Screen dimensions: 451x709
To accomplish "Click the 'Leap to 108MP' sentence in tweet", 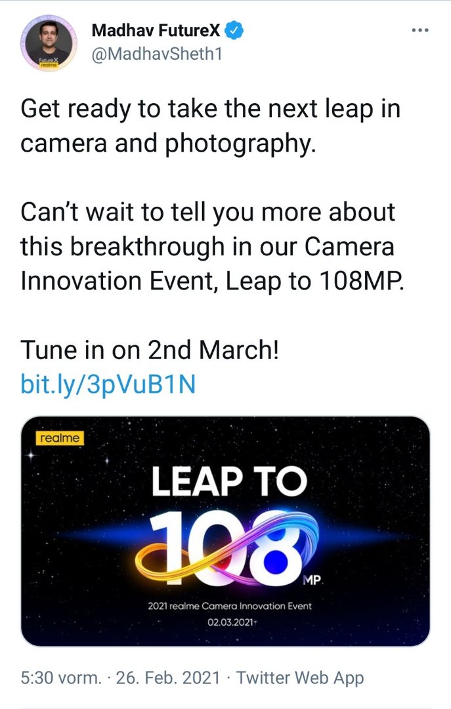I will coord(314,281).
